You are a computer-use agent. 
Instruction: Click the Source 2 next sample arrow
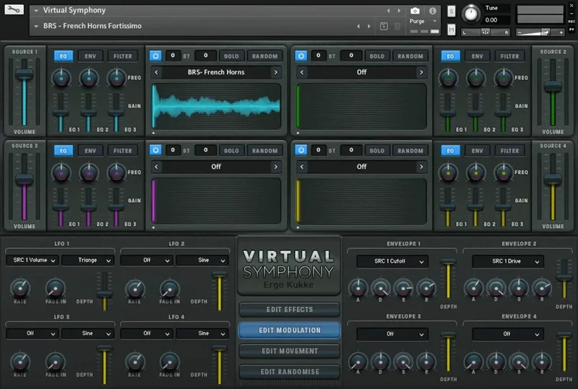421,72
